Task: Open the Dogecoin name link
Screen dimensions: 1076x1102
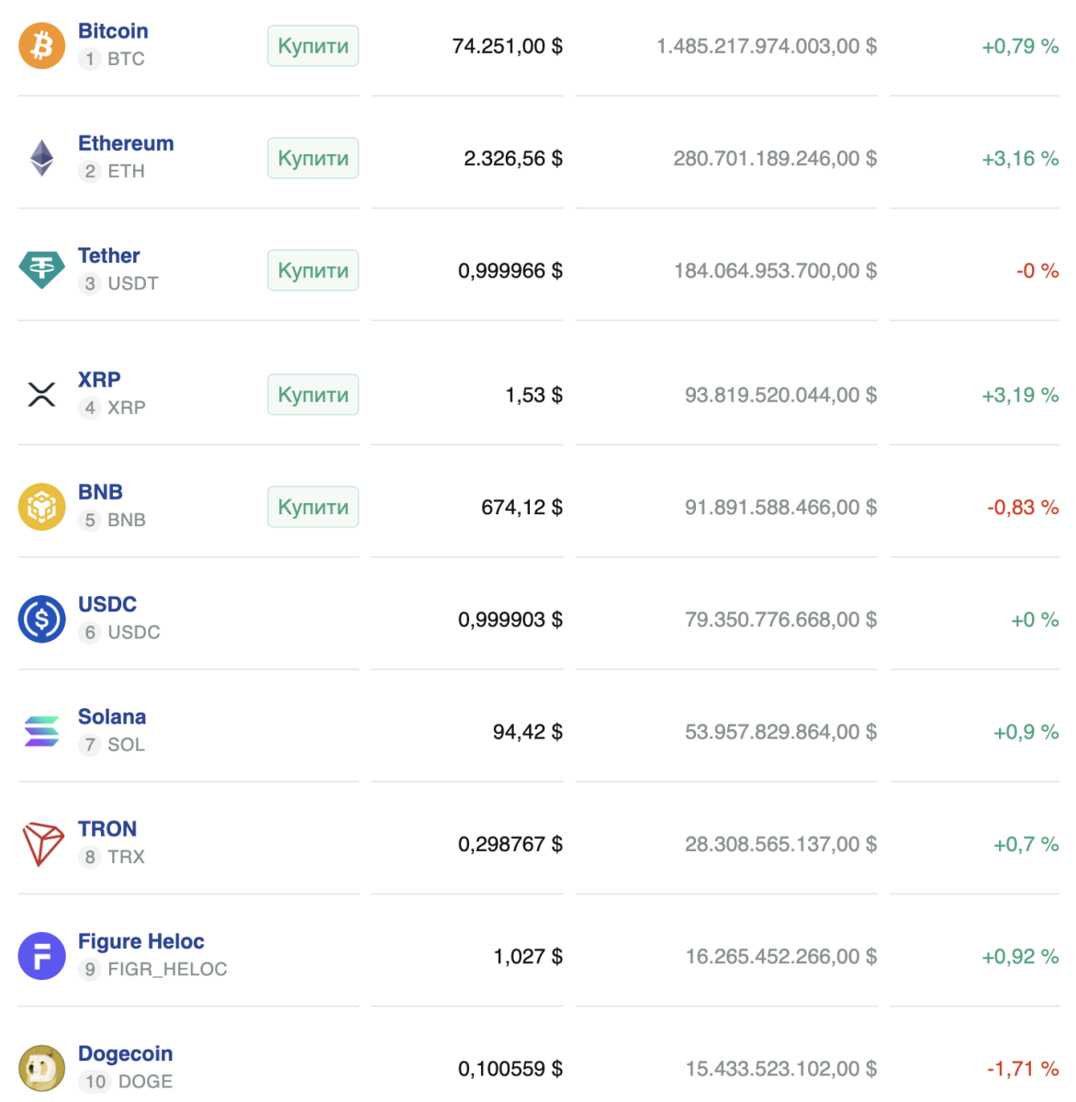Action: click(126, 1053)
